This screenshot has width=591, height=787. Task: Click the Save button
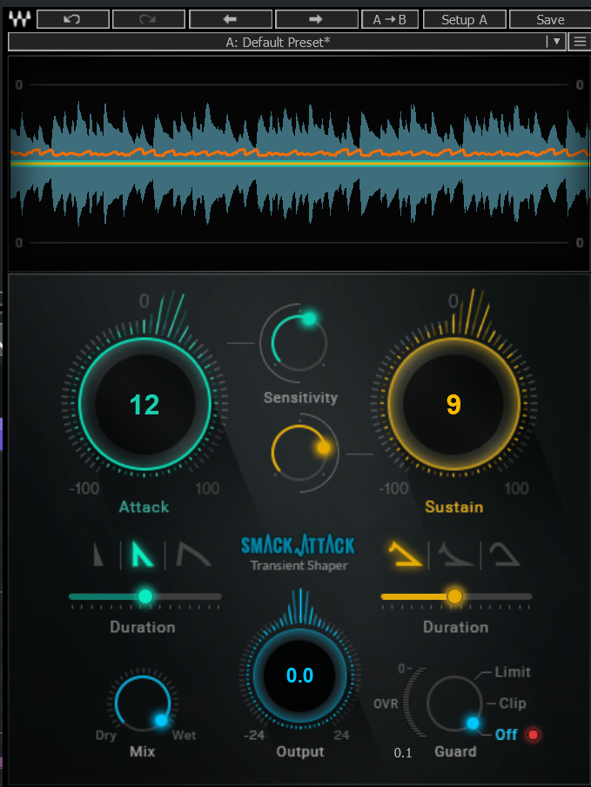[x=550, y=19]
